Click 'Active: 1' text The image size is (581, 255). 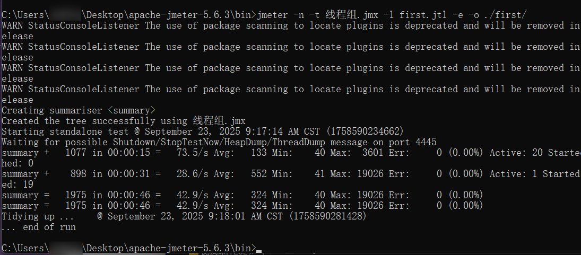514,174
